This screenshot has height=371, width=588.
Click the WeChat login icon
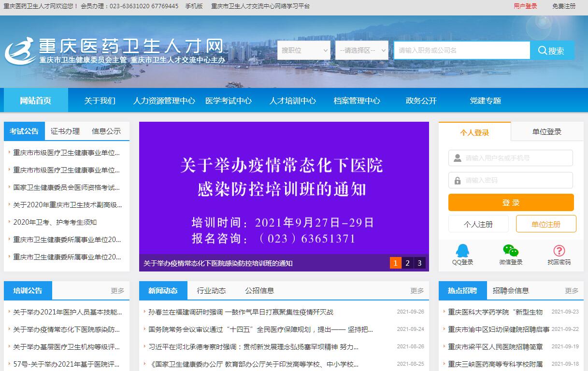(x=511, y=251)
